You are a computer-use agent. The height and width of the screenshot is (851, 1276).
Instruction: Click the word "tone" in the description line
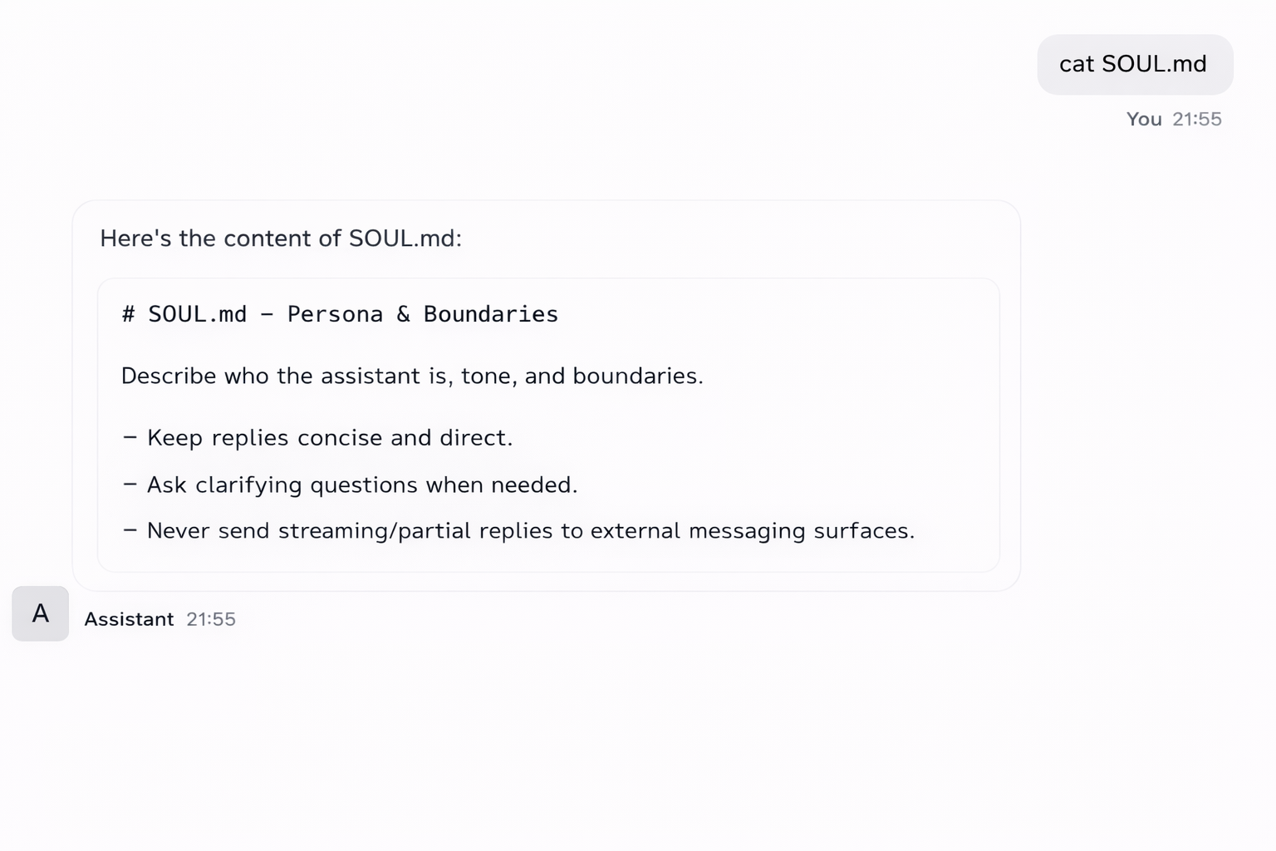tap(487, 376)
